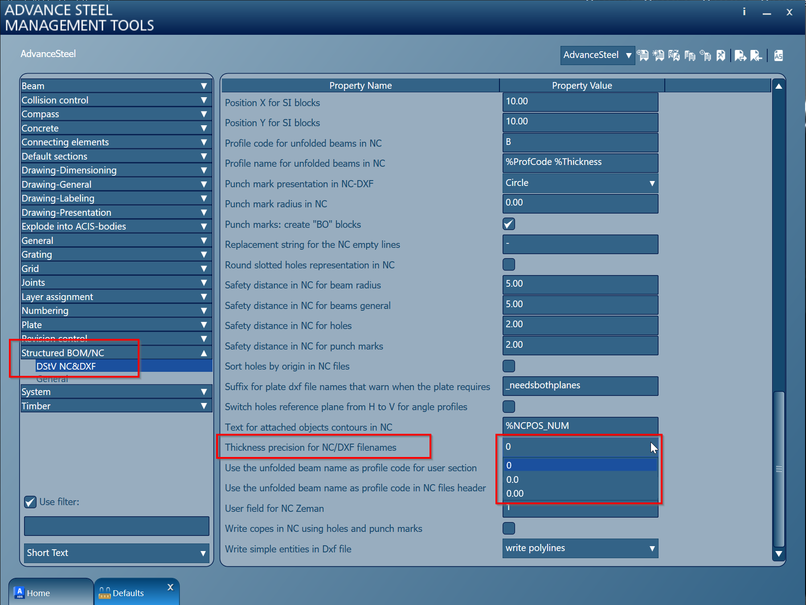Expand the Beam category
Viewport: 806px width, 605px height.
[x=116, y=86]
